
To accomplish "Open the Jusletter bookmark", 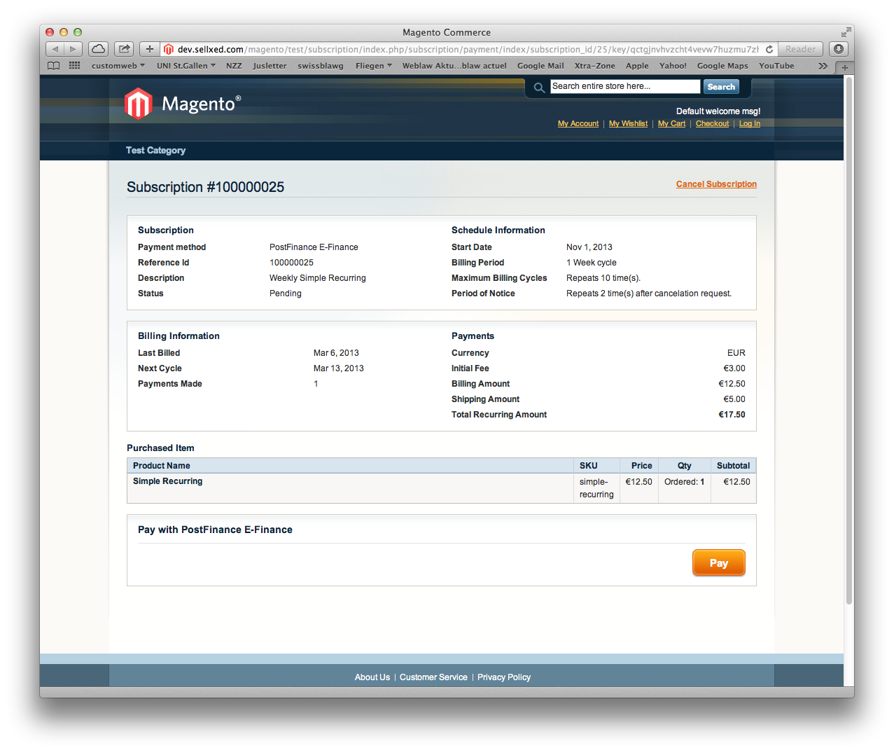I will 270,66.
